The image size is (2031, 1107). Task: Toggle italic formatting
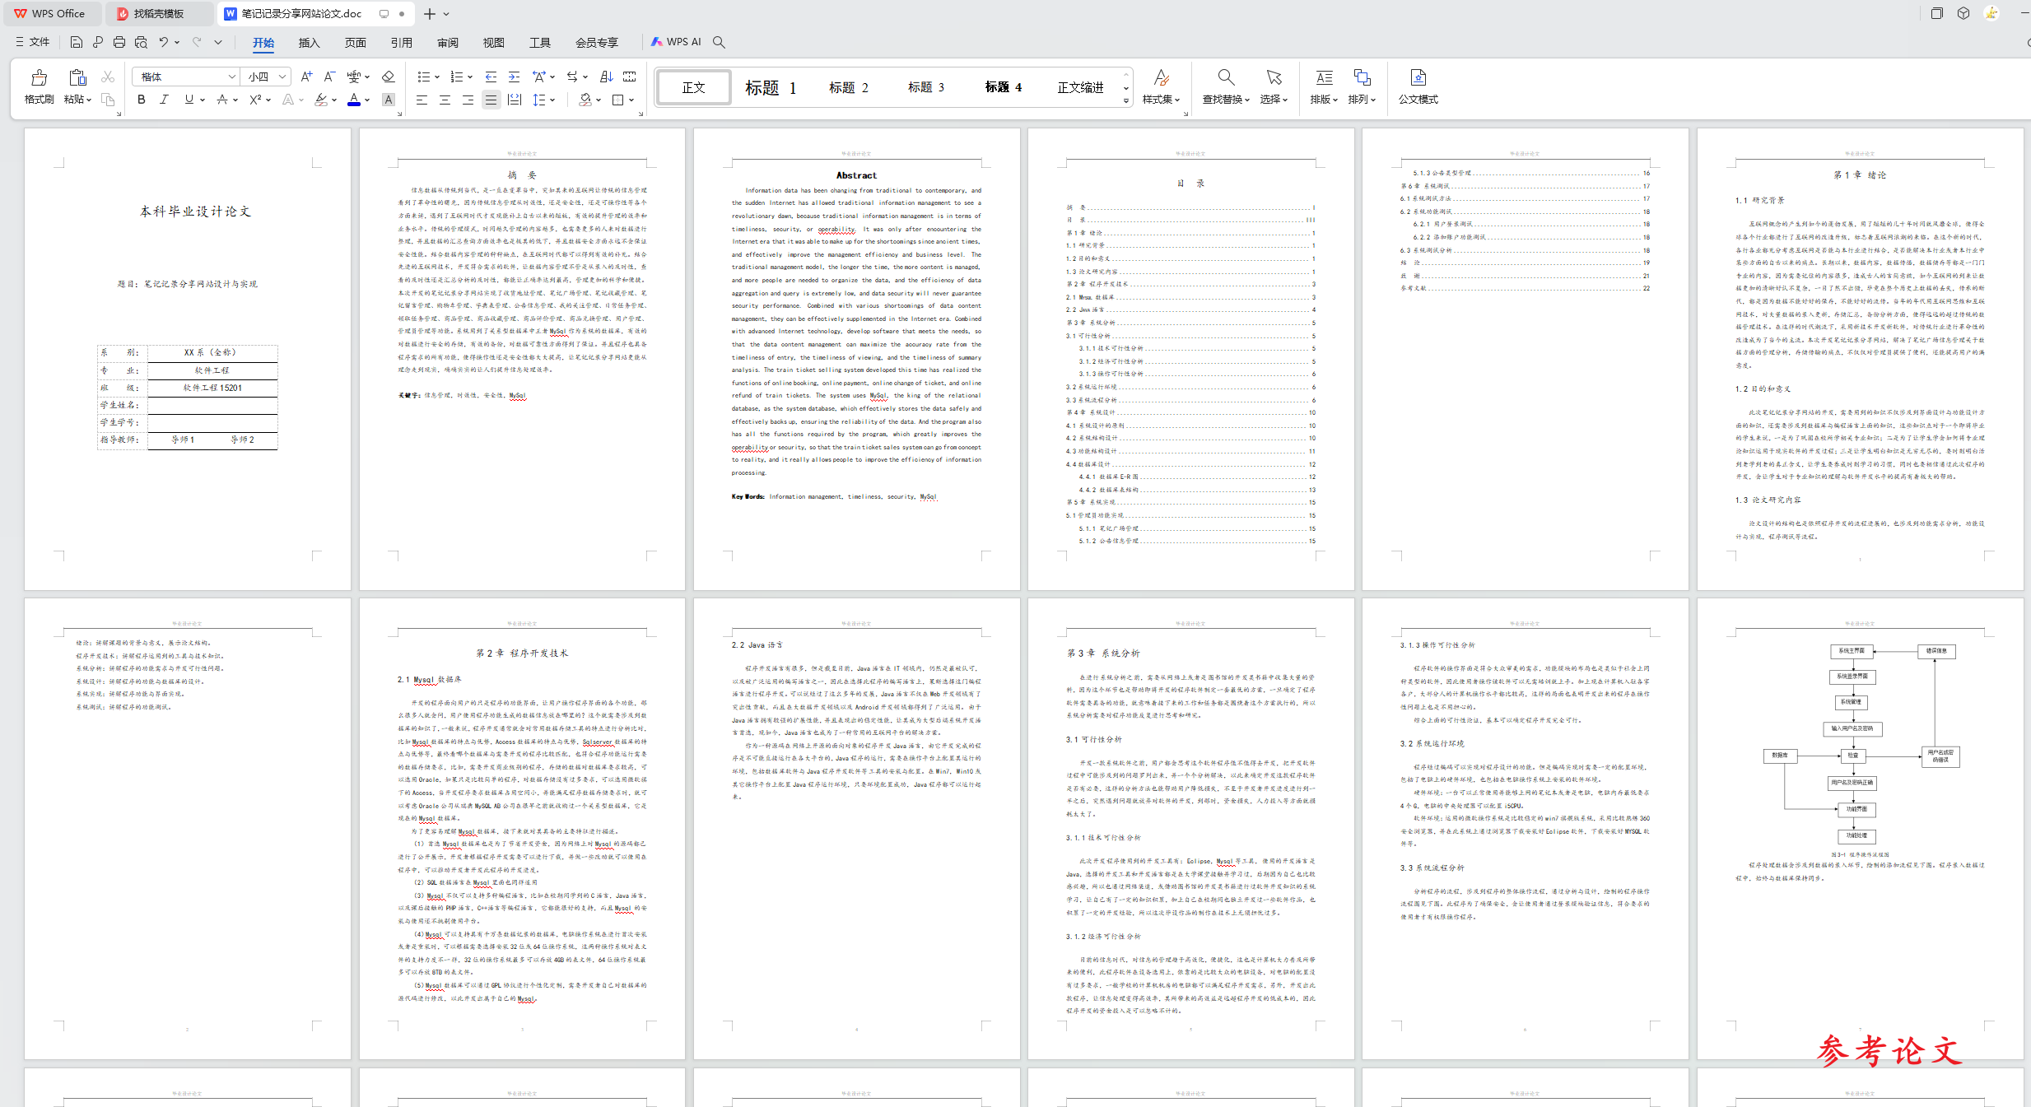click(164, 100)
